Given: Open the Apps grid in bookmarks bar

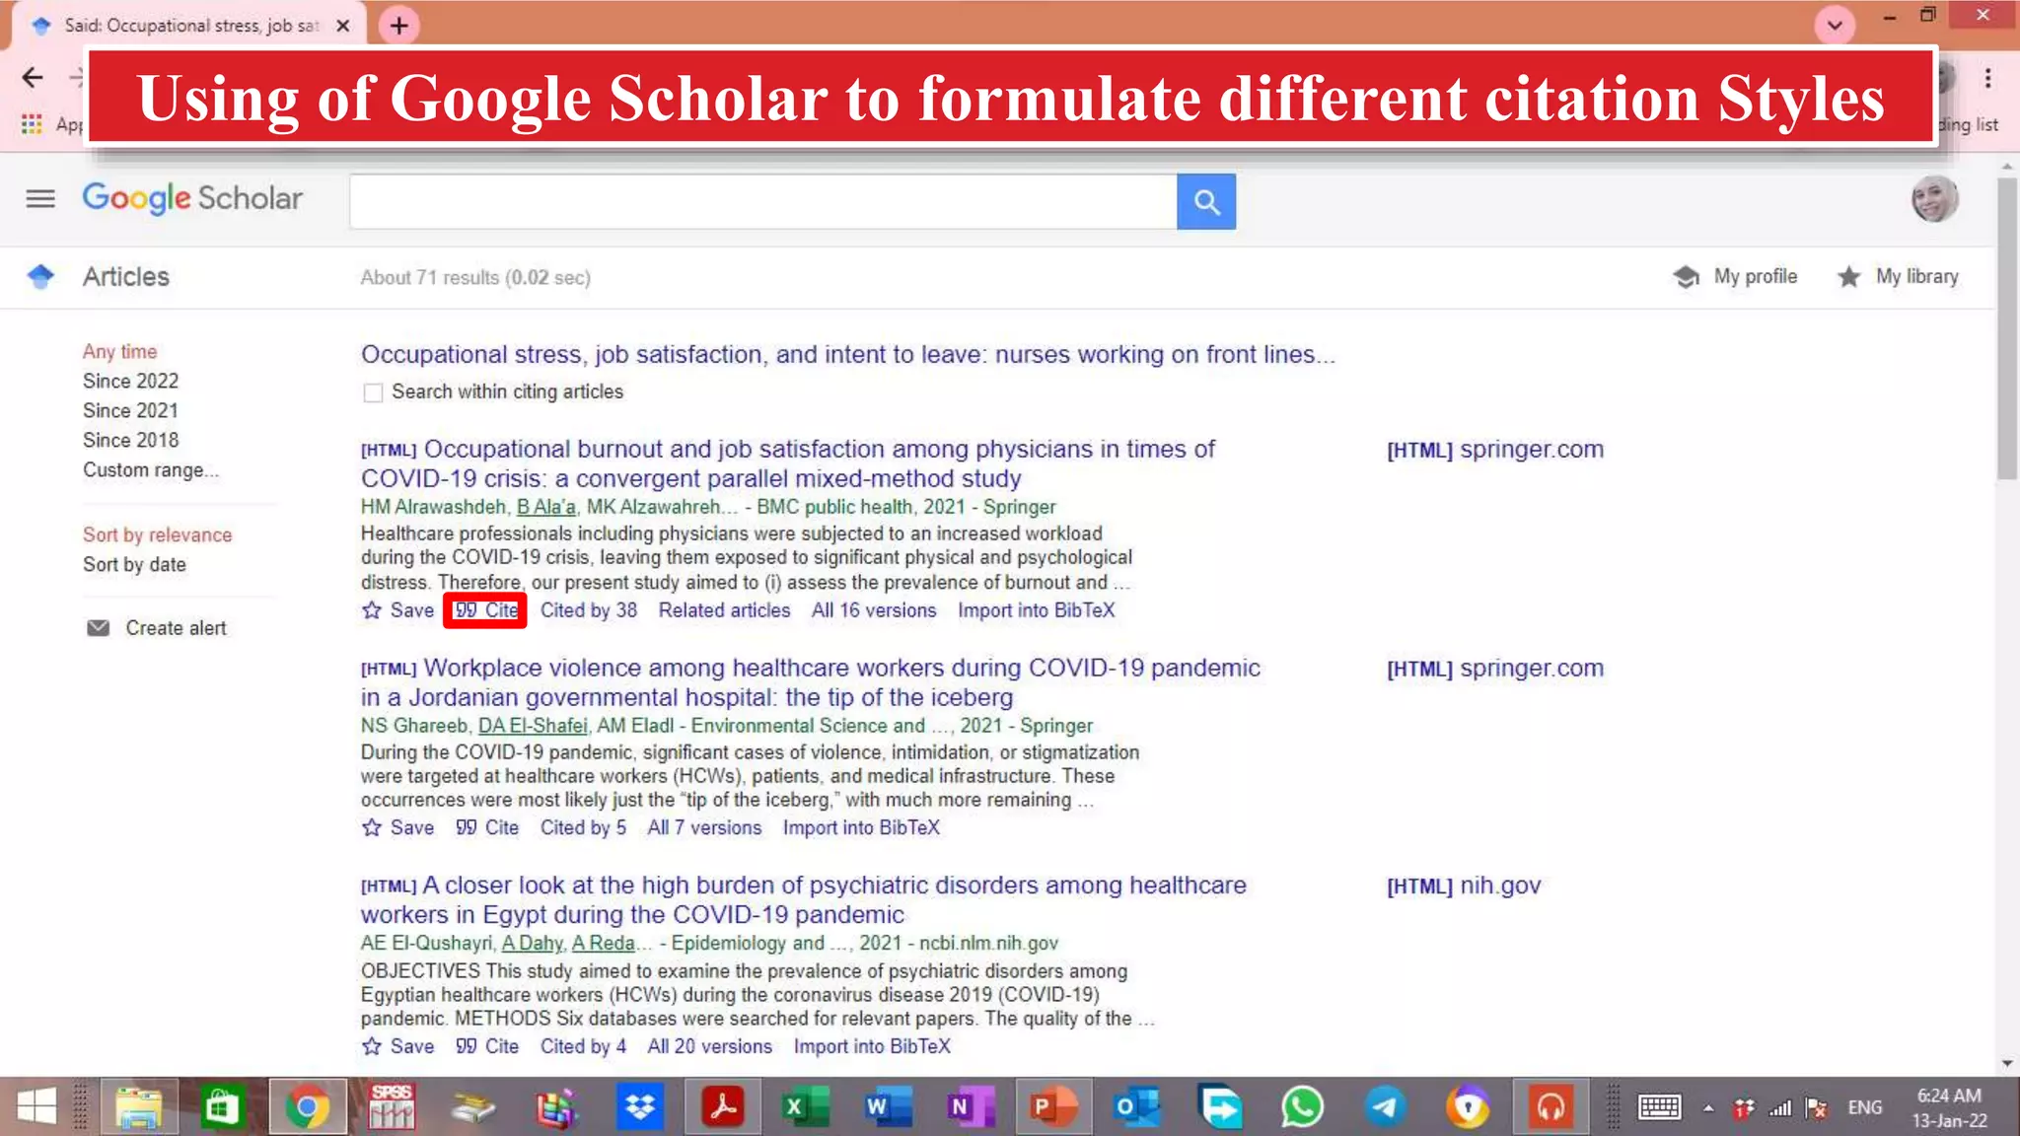Looking at the screenshot, I should (32, 124).
